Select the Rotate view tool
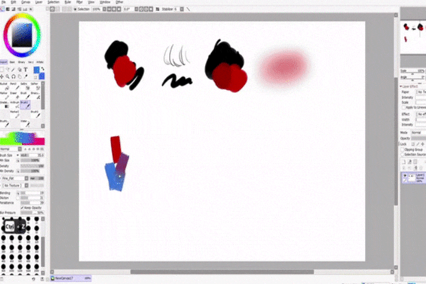This screenshot has height=284, width=426. point(14,77)
